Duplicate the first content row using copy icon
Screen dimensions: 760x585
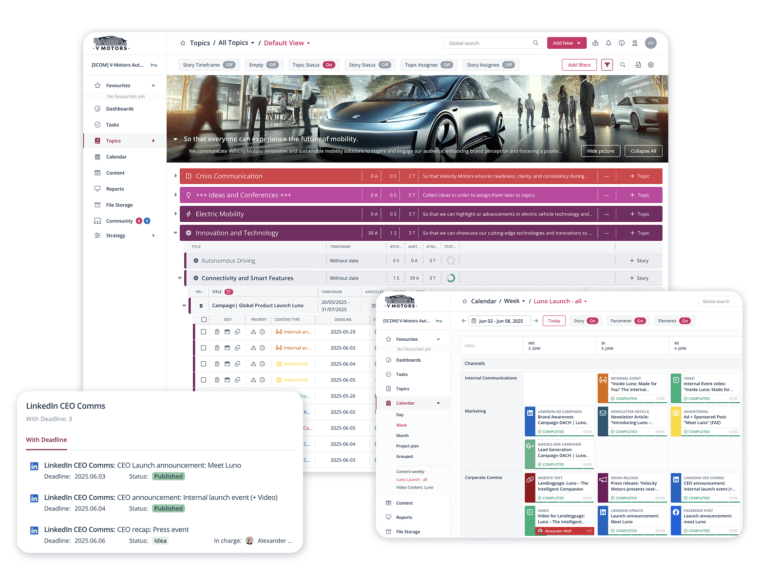[238, 331]
